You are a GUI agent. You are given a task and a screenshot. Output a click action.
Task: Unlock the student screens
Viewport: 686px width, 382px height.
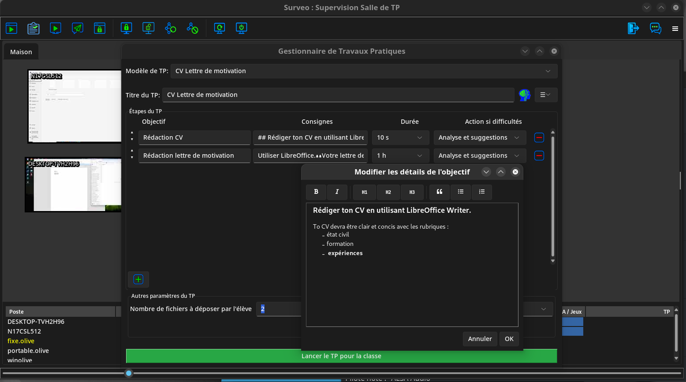(x=149, y=28)
